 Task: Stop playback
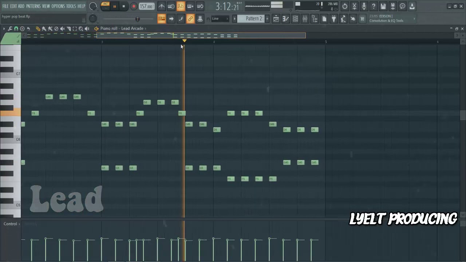click(124, 6)
